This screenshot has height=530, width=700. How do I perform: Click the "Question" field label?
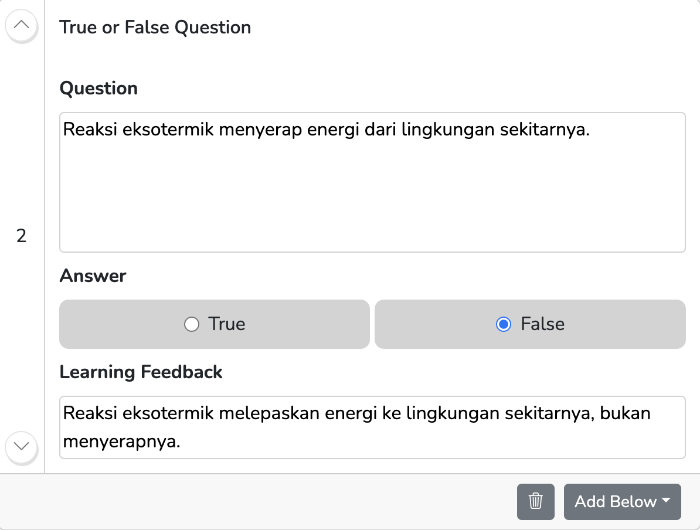coord(98,89)
